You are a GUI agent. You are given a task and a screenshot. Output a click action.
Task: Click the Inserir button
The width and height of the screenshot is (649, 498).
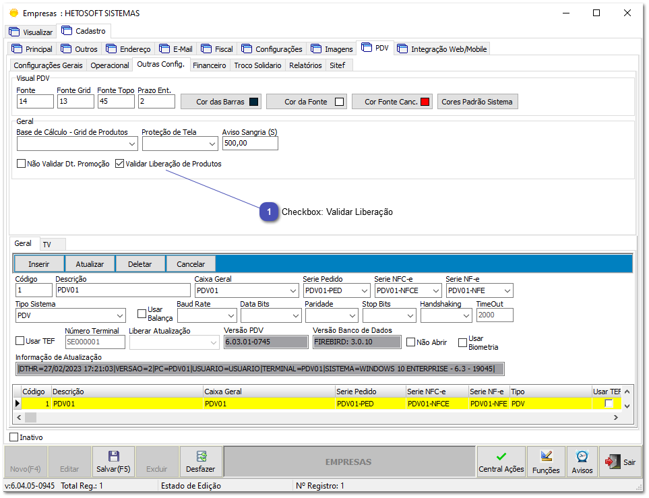click(38, 264)
